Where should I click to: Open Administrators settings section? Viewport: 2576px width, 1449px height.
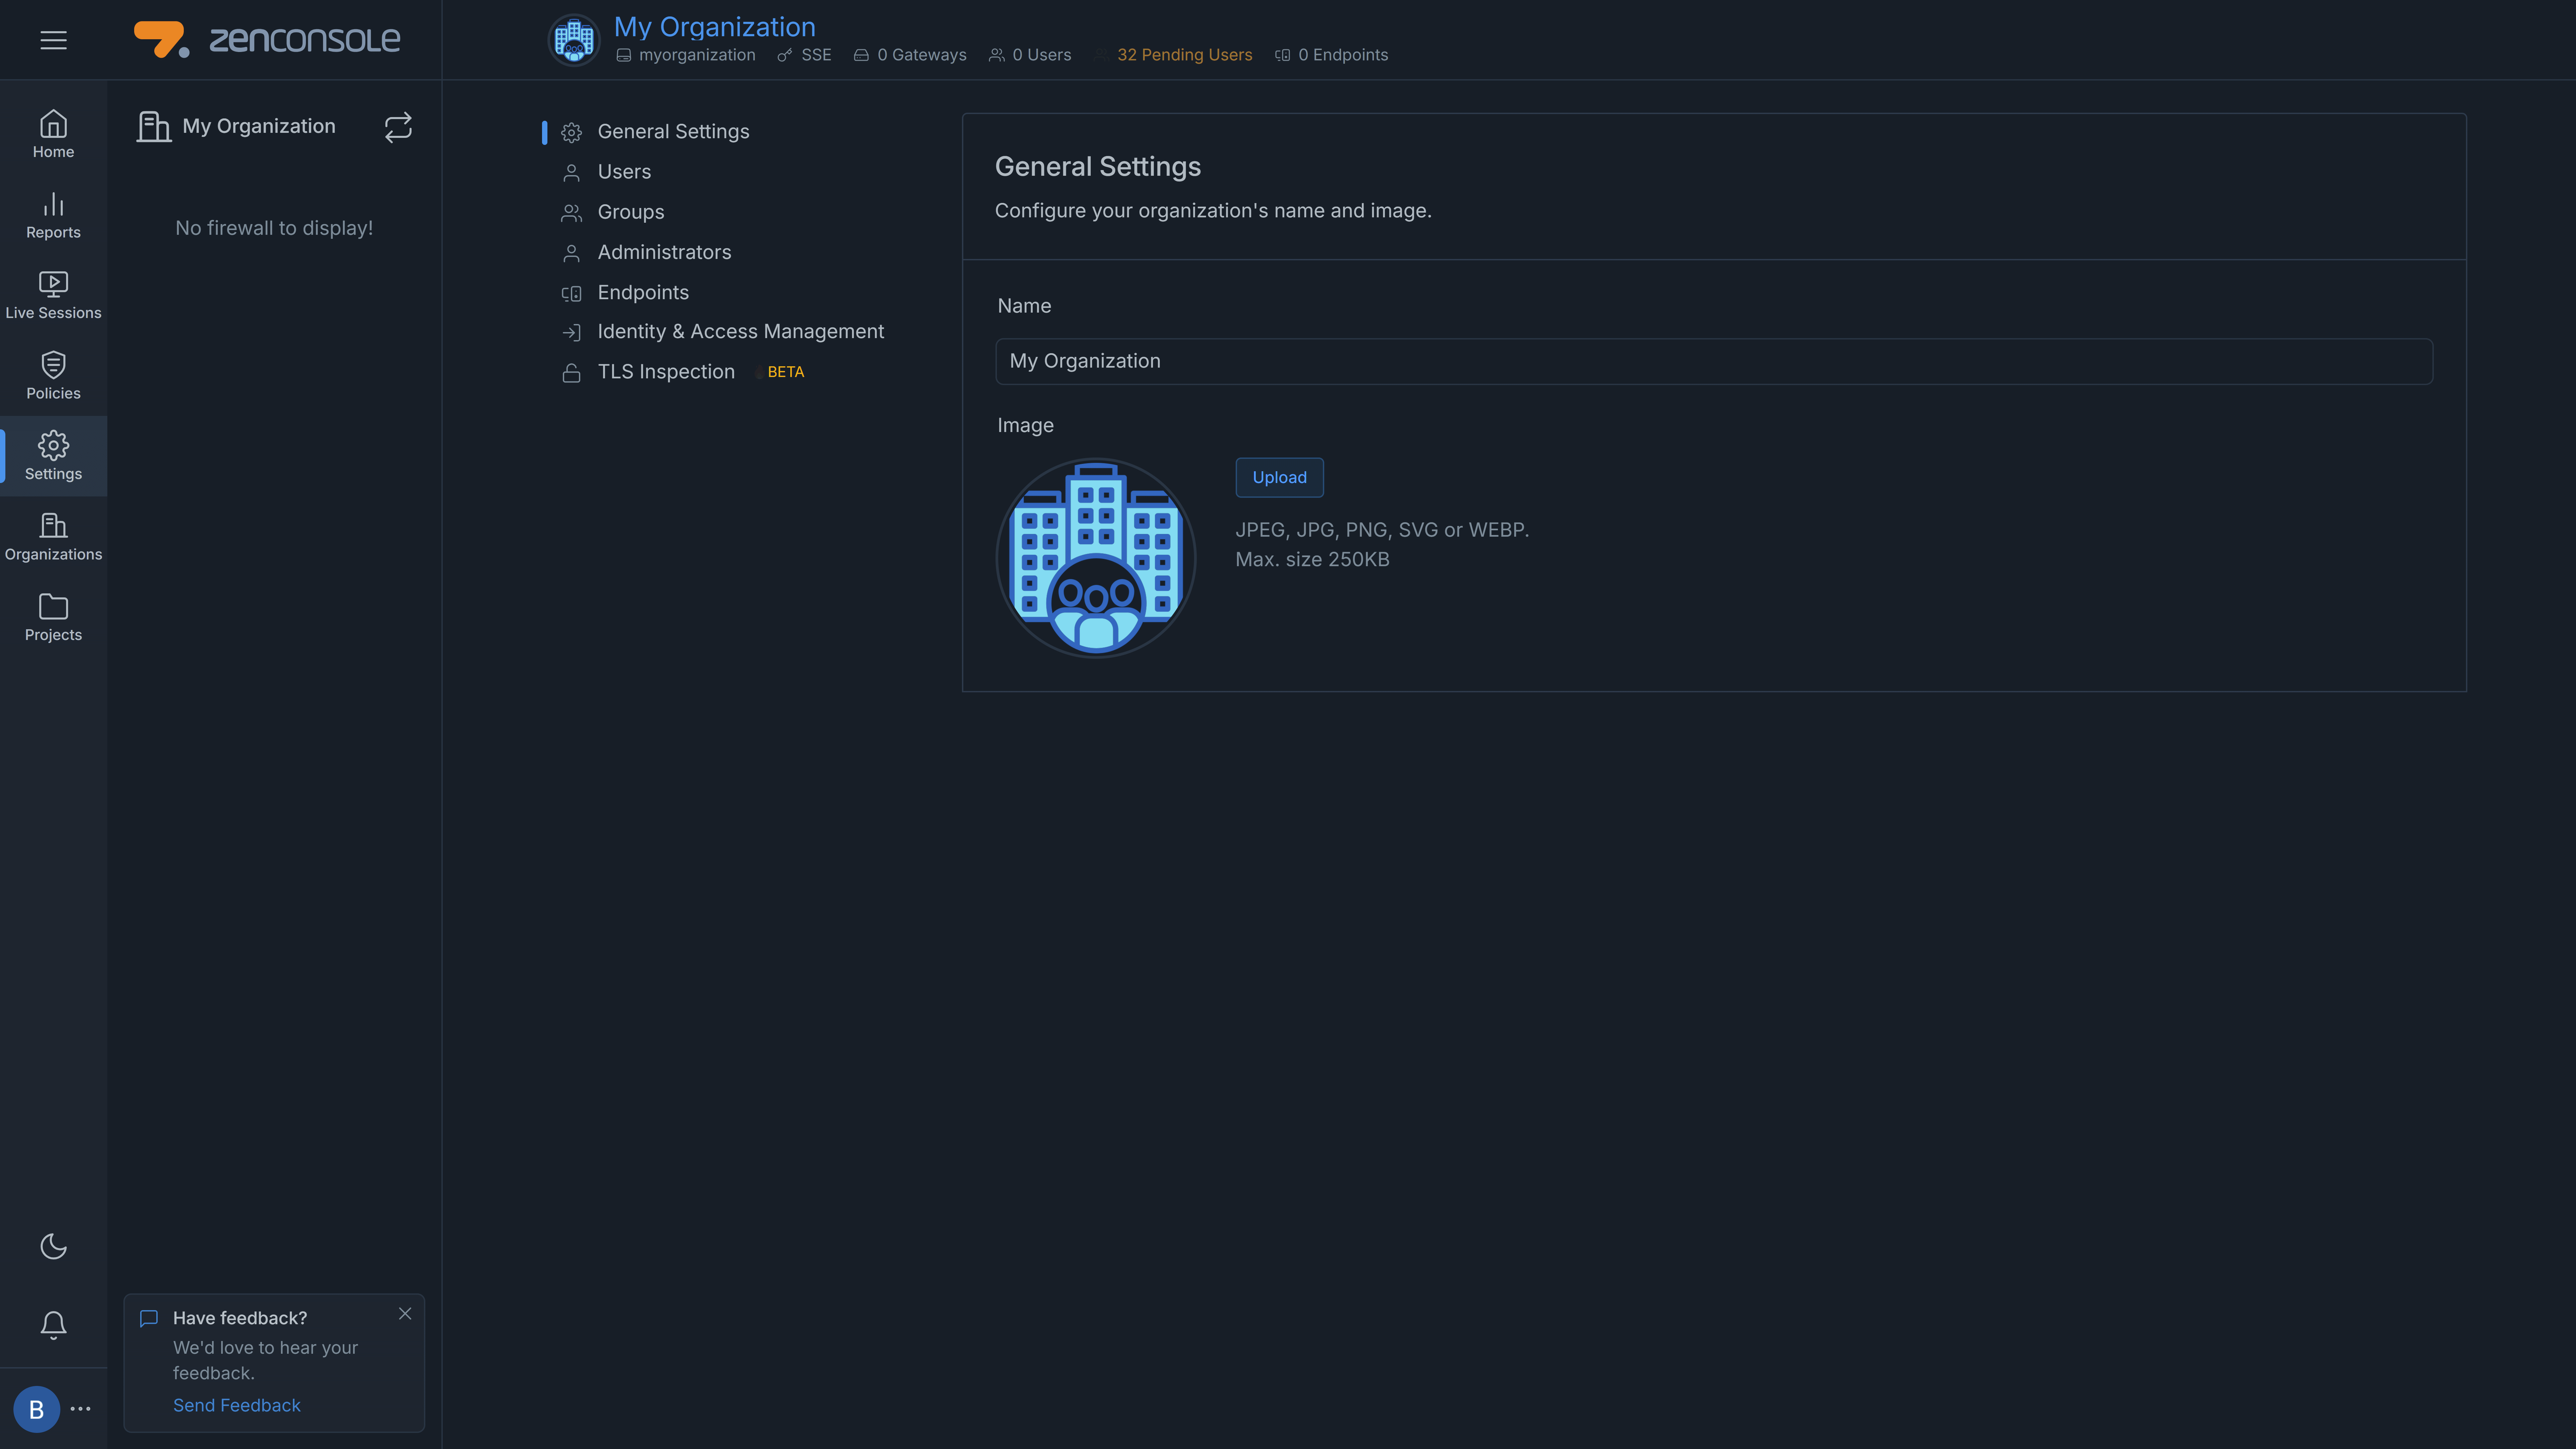tap(664, 252)
